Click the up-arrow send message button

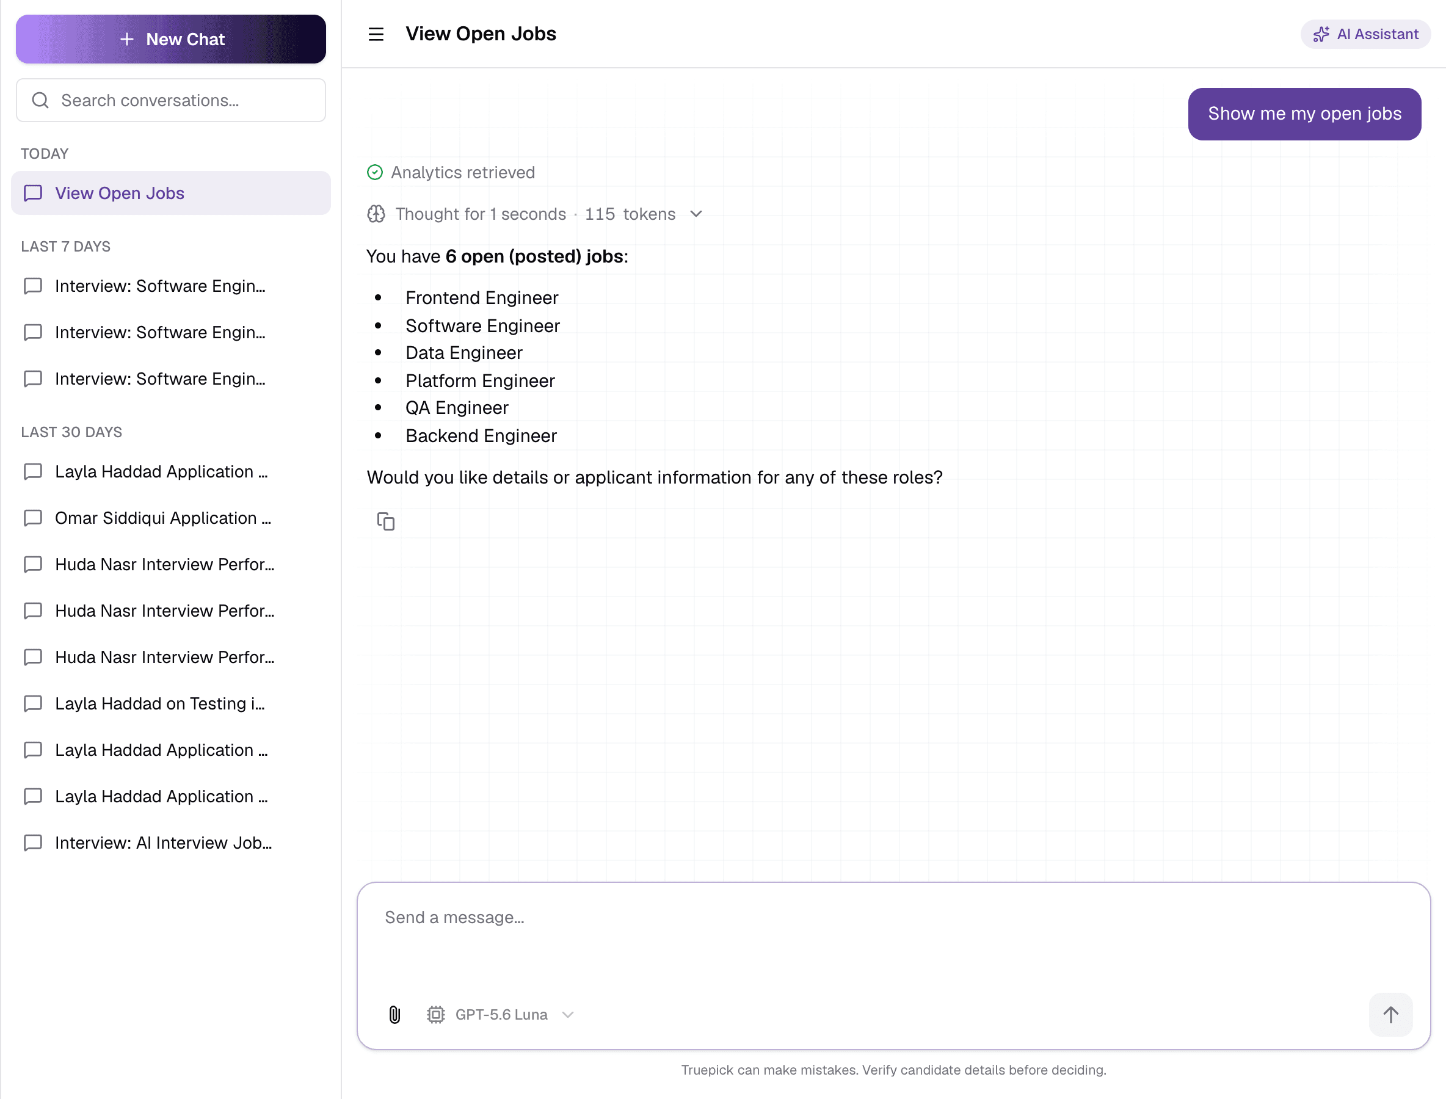[1390, 1015]
